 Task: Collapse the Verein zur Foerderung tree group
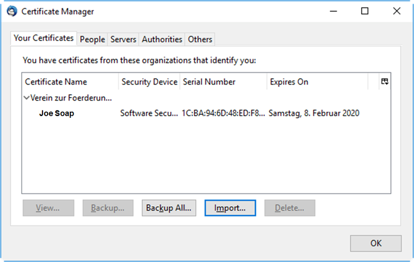click(x=26, y=97)
